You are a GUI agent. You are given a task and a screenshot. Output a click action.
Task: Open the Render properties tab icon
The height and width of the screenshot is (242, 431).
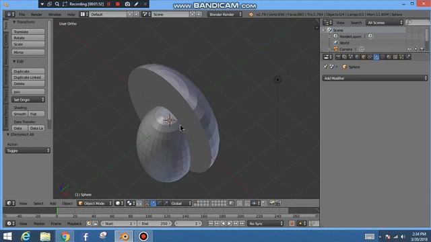click(x=338, y=56)
